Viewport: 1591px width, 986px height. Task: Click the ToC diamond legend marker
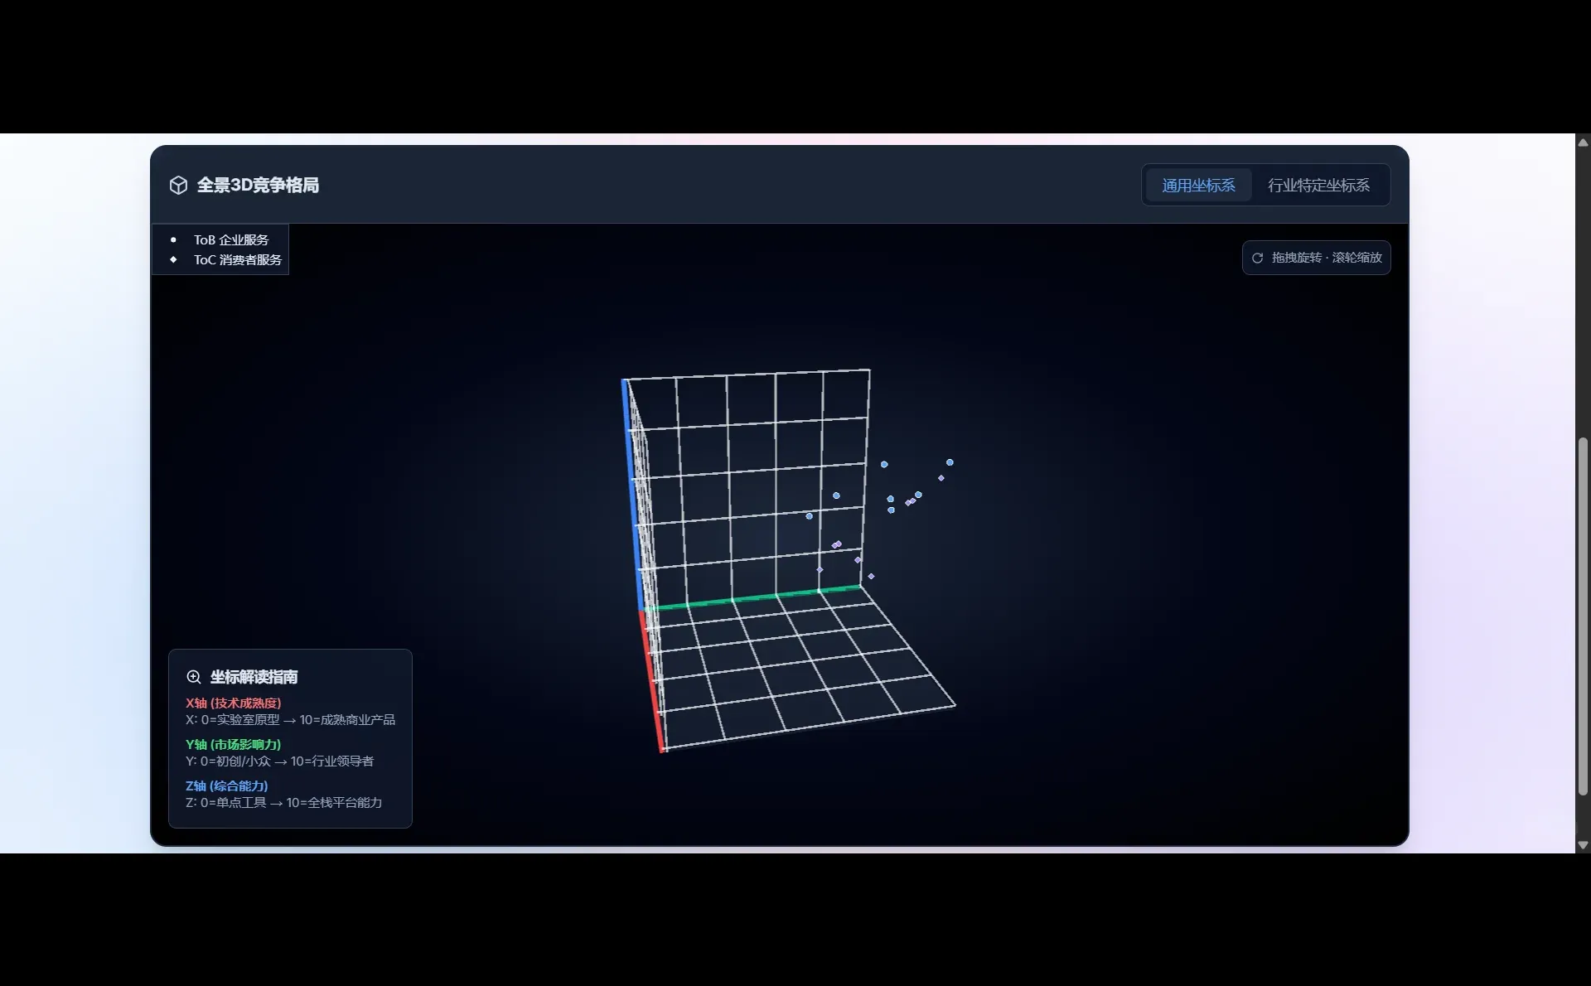pos(173,259)
